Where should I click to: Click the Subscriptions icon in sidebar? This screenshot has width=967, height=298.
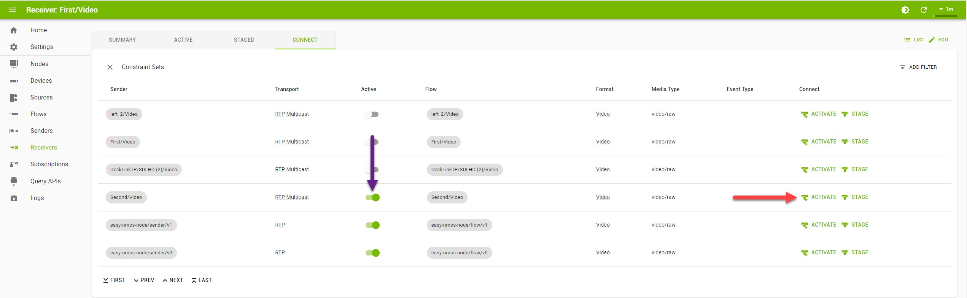click(x=14, y=164)
